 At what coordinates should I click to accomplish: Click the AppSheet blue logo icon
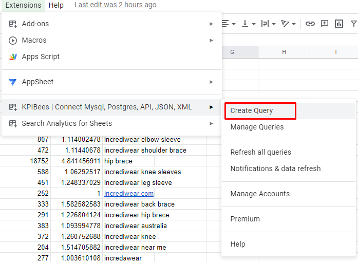(x=13, y=82)
